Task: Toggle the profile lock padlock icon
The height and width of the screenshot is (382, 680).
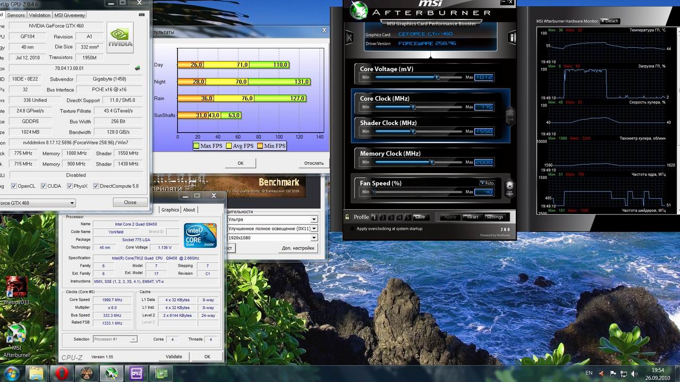Action: click(x=347, y=217)
